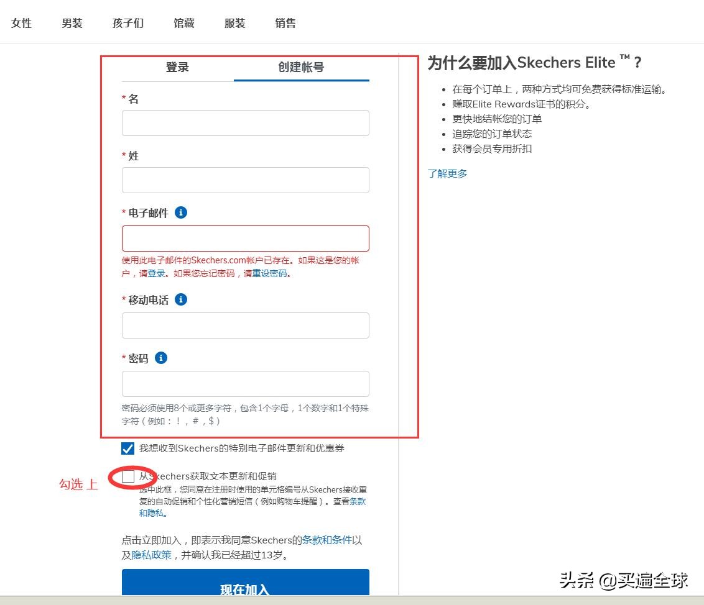
Task: Click the 现在加入 button
Action: click(x=246, y=588)
